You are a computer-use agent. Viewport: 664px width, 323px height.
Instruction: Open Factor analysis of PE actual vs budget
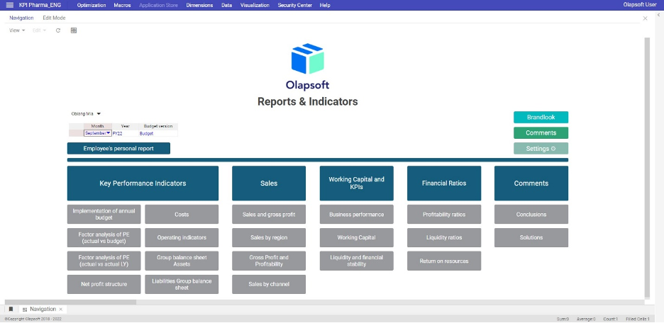104,237
